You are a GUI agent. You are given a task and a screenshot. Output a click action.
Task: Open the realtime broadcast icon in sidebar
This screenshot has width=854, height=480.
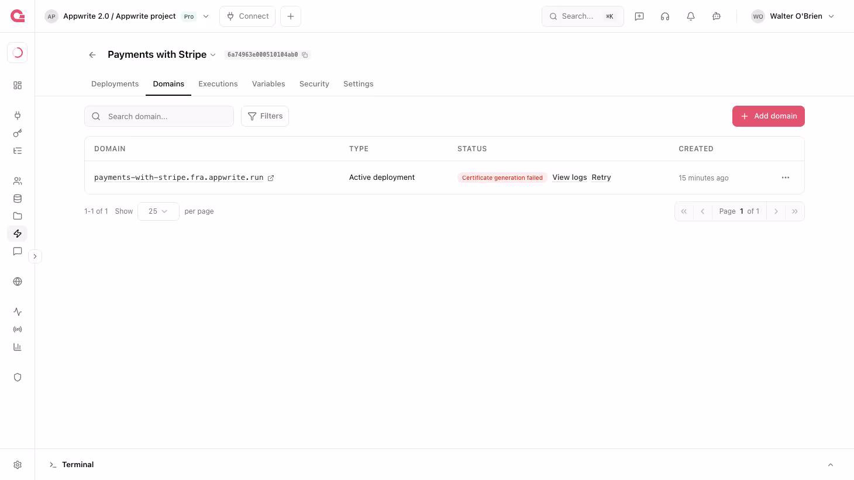18,329
